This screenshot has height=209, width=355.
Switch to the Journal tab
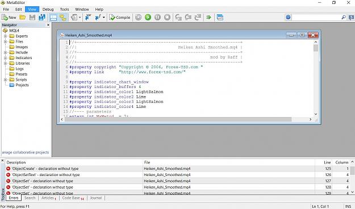click(96, 198)
